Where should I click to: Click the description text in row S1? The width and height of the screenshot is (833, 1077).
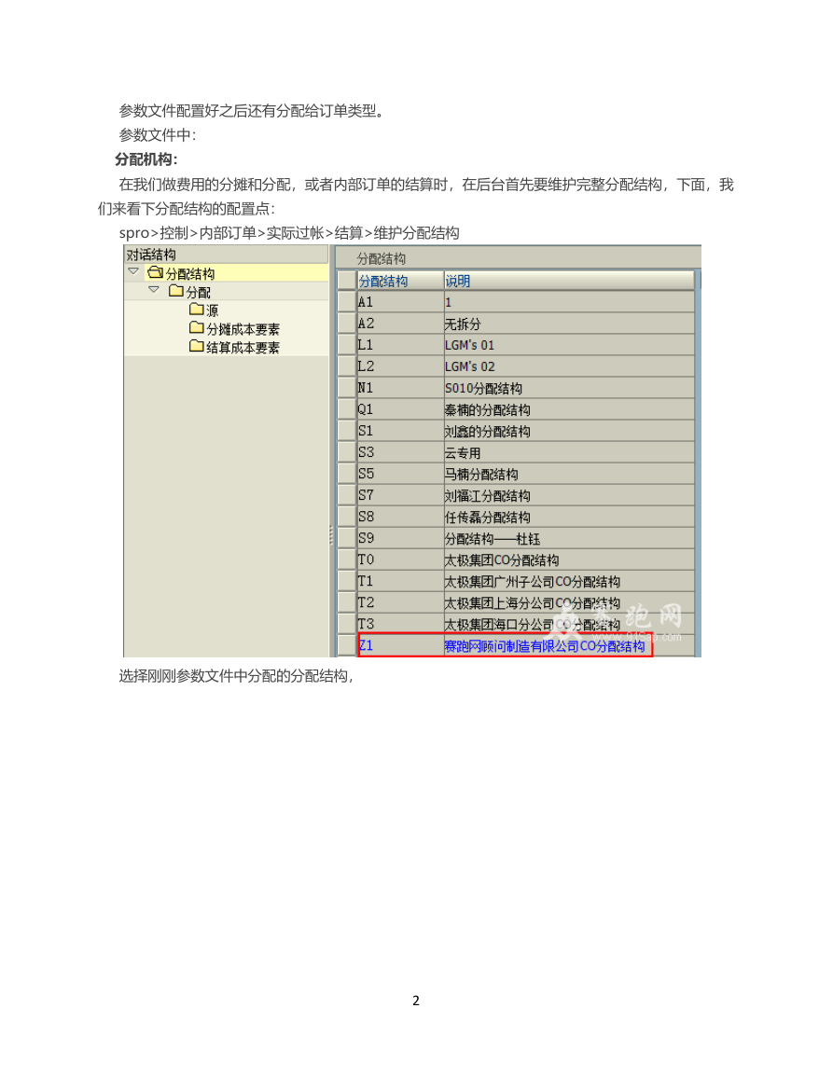pos(488,432)
